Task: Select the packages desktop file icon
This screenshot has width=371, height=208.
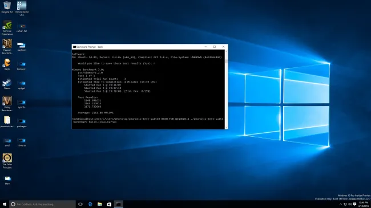Action: click(22, 123)
